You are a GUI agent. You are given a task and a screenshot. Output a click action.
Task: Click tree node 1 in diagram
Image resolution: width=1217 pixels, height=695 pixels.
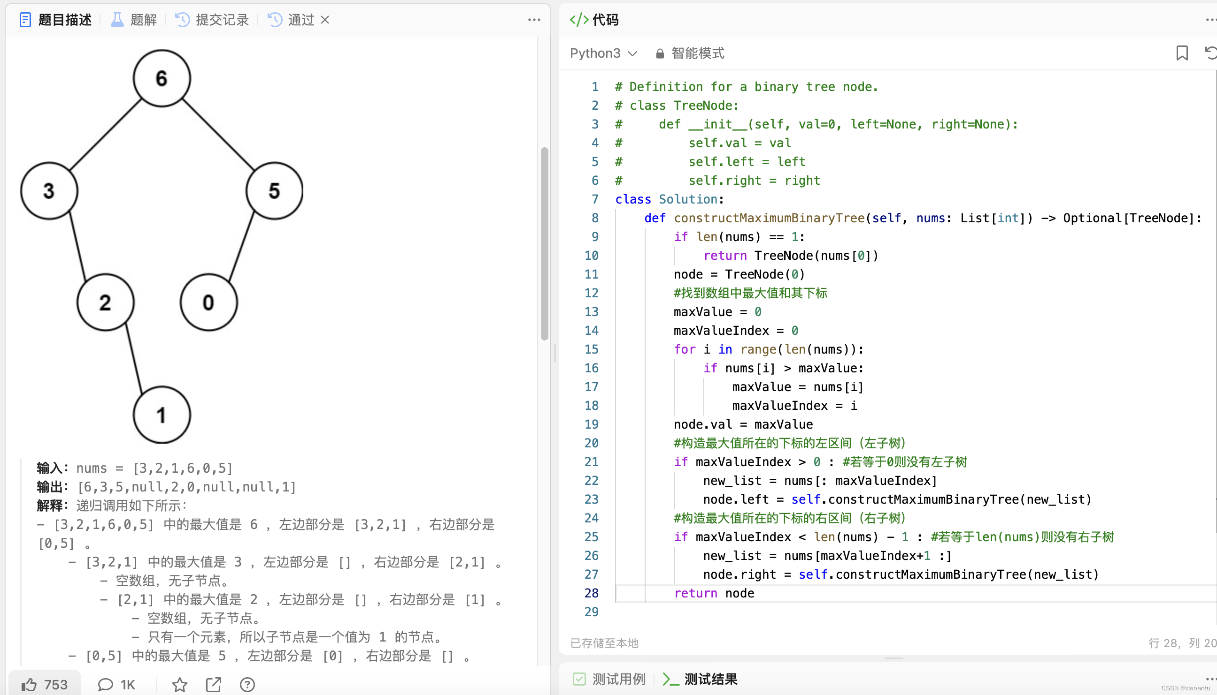point(162,415)
